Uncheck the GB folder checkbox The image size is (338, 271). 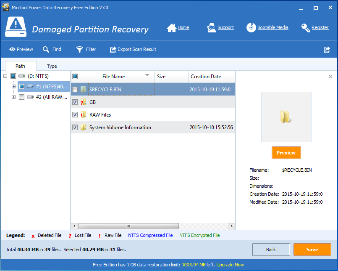(x=75, y=102)
